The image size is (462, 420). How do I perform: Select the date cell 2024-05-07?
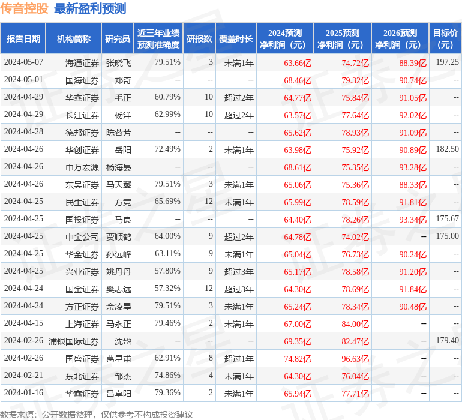[23, 62]
